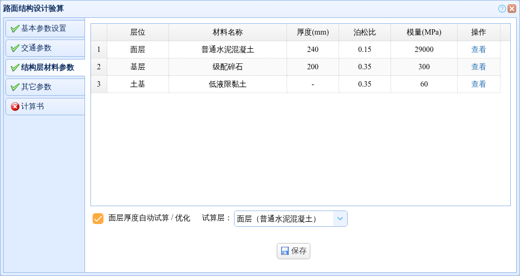Viewport: 520px width, 276px height.
Task: Open the 基本参数设置 tab
Action: 45,29
